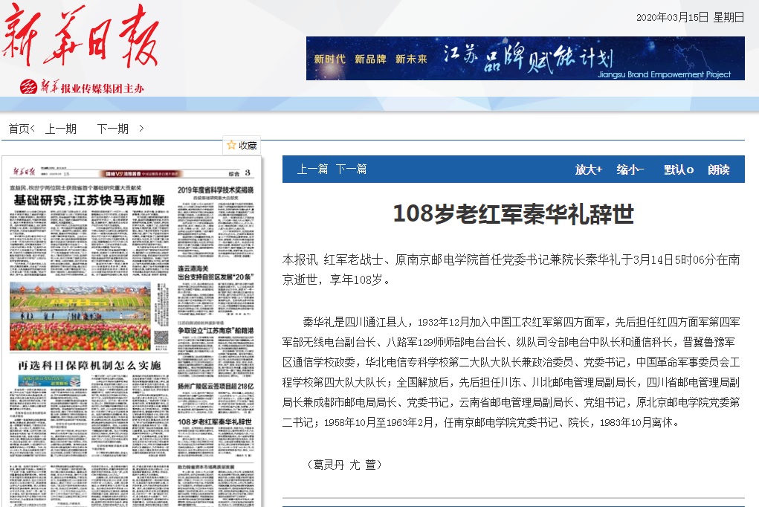Screen dimensions: 759x507
Task: Start read-aloud with 朗读
Action: pos(719,169)
